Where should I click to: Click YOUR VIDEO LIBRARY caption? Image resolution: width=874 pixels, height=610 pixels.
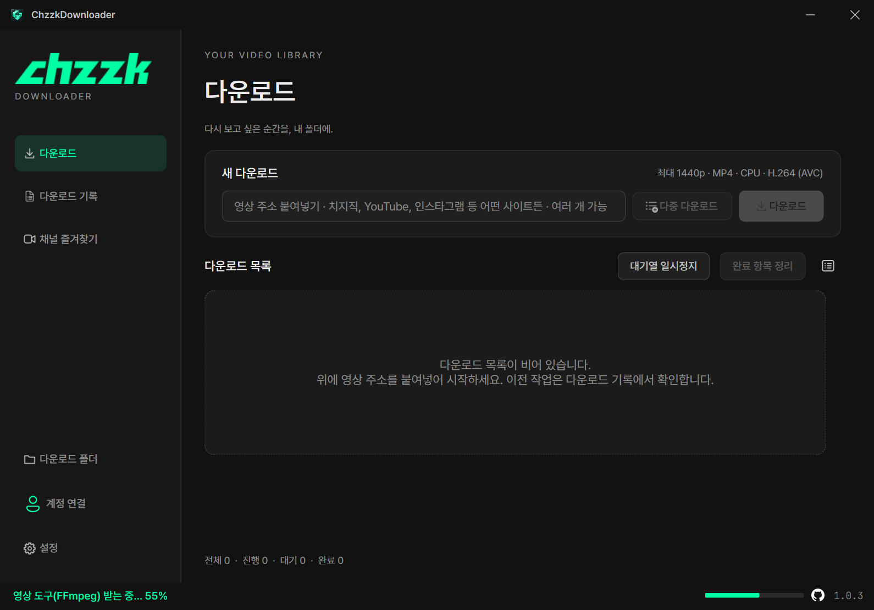point(264,56)
